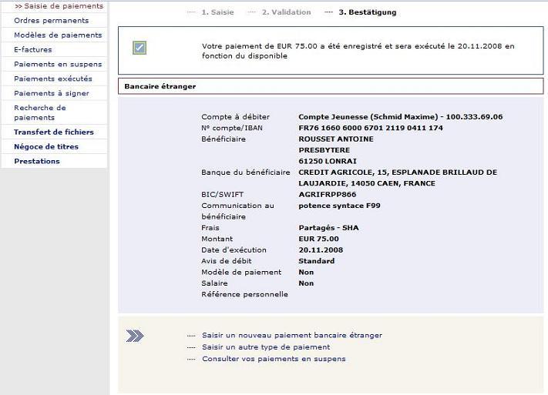The image size is (548, 395).
Task: Expand Prestations section
Action: [x=37, y=162]
